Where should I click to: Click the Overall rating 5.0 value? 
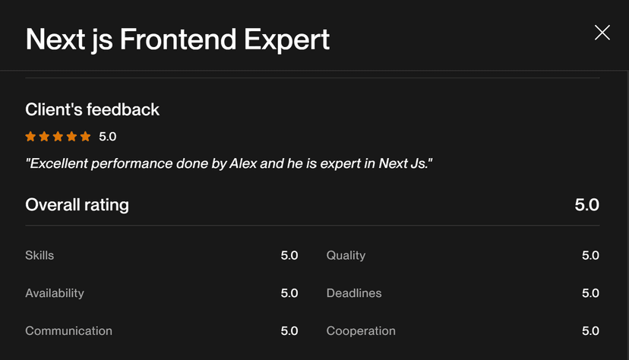586,204
